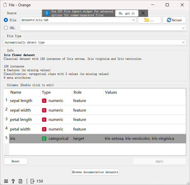190x185 pixels.
Task: Click the Values column header
Action: (145, 92)
